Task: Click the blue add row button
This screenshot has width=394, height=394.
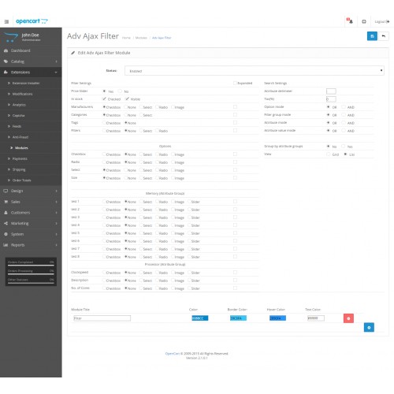Action: [369, 327]
